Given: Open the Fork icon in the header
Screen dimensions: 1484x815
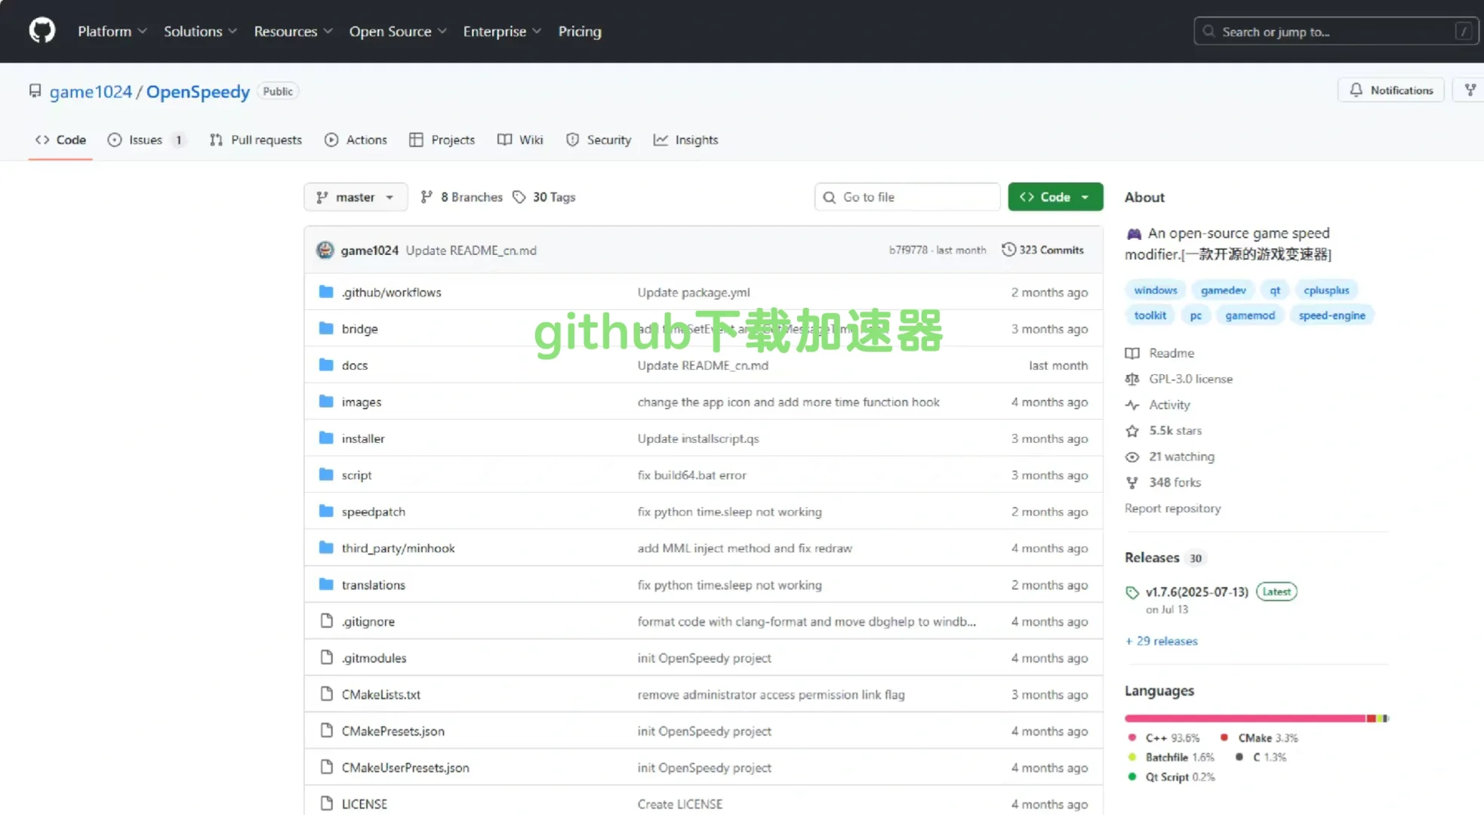Looking at the screenshot, I should point(1470,89).
